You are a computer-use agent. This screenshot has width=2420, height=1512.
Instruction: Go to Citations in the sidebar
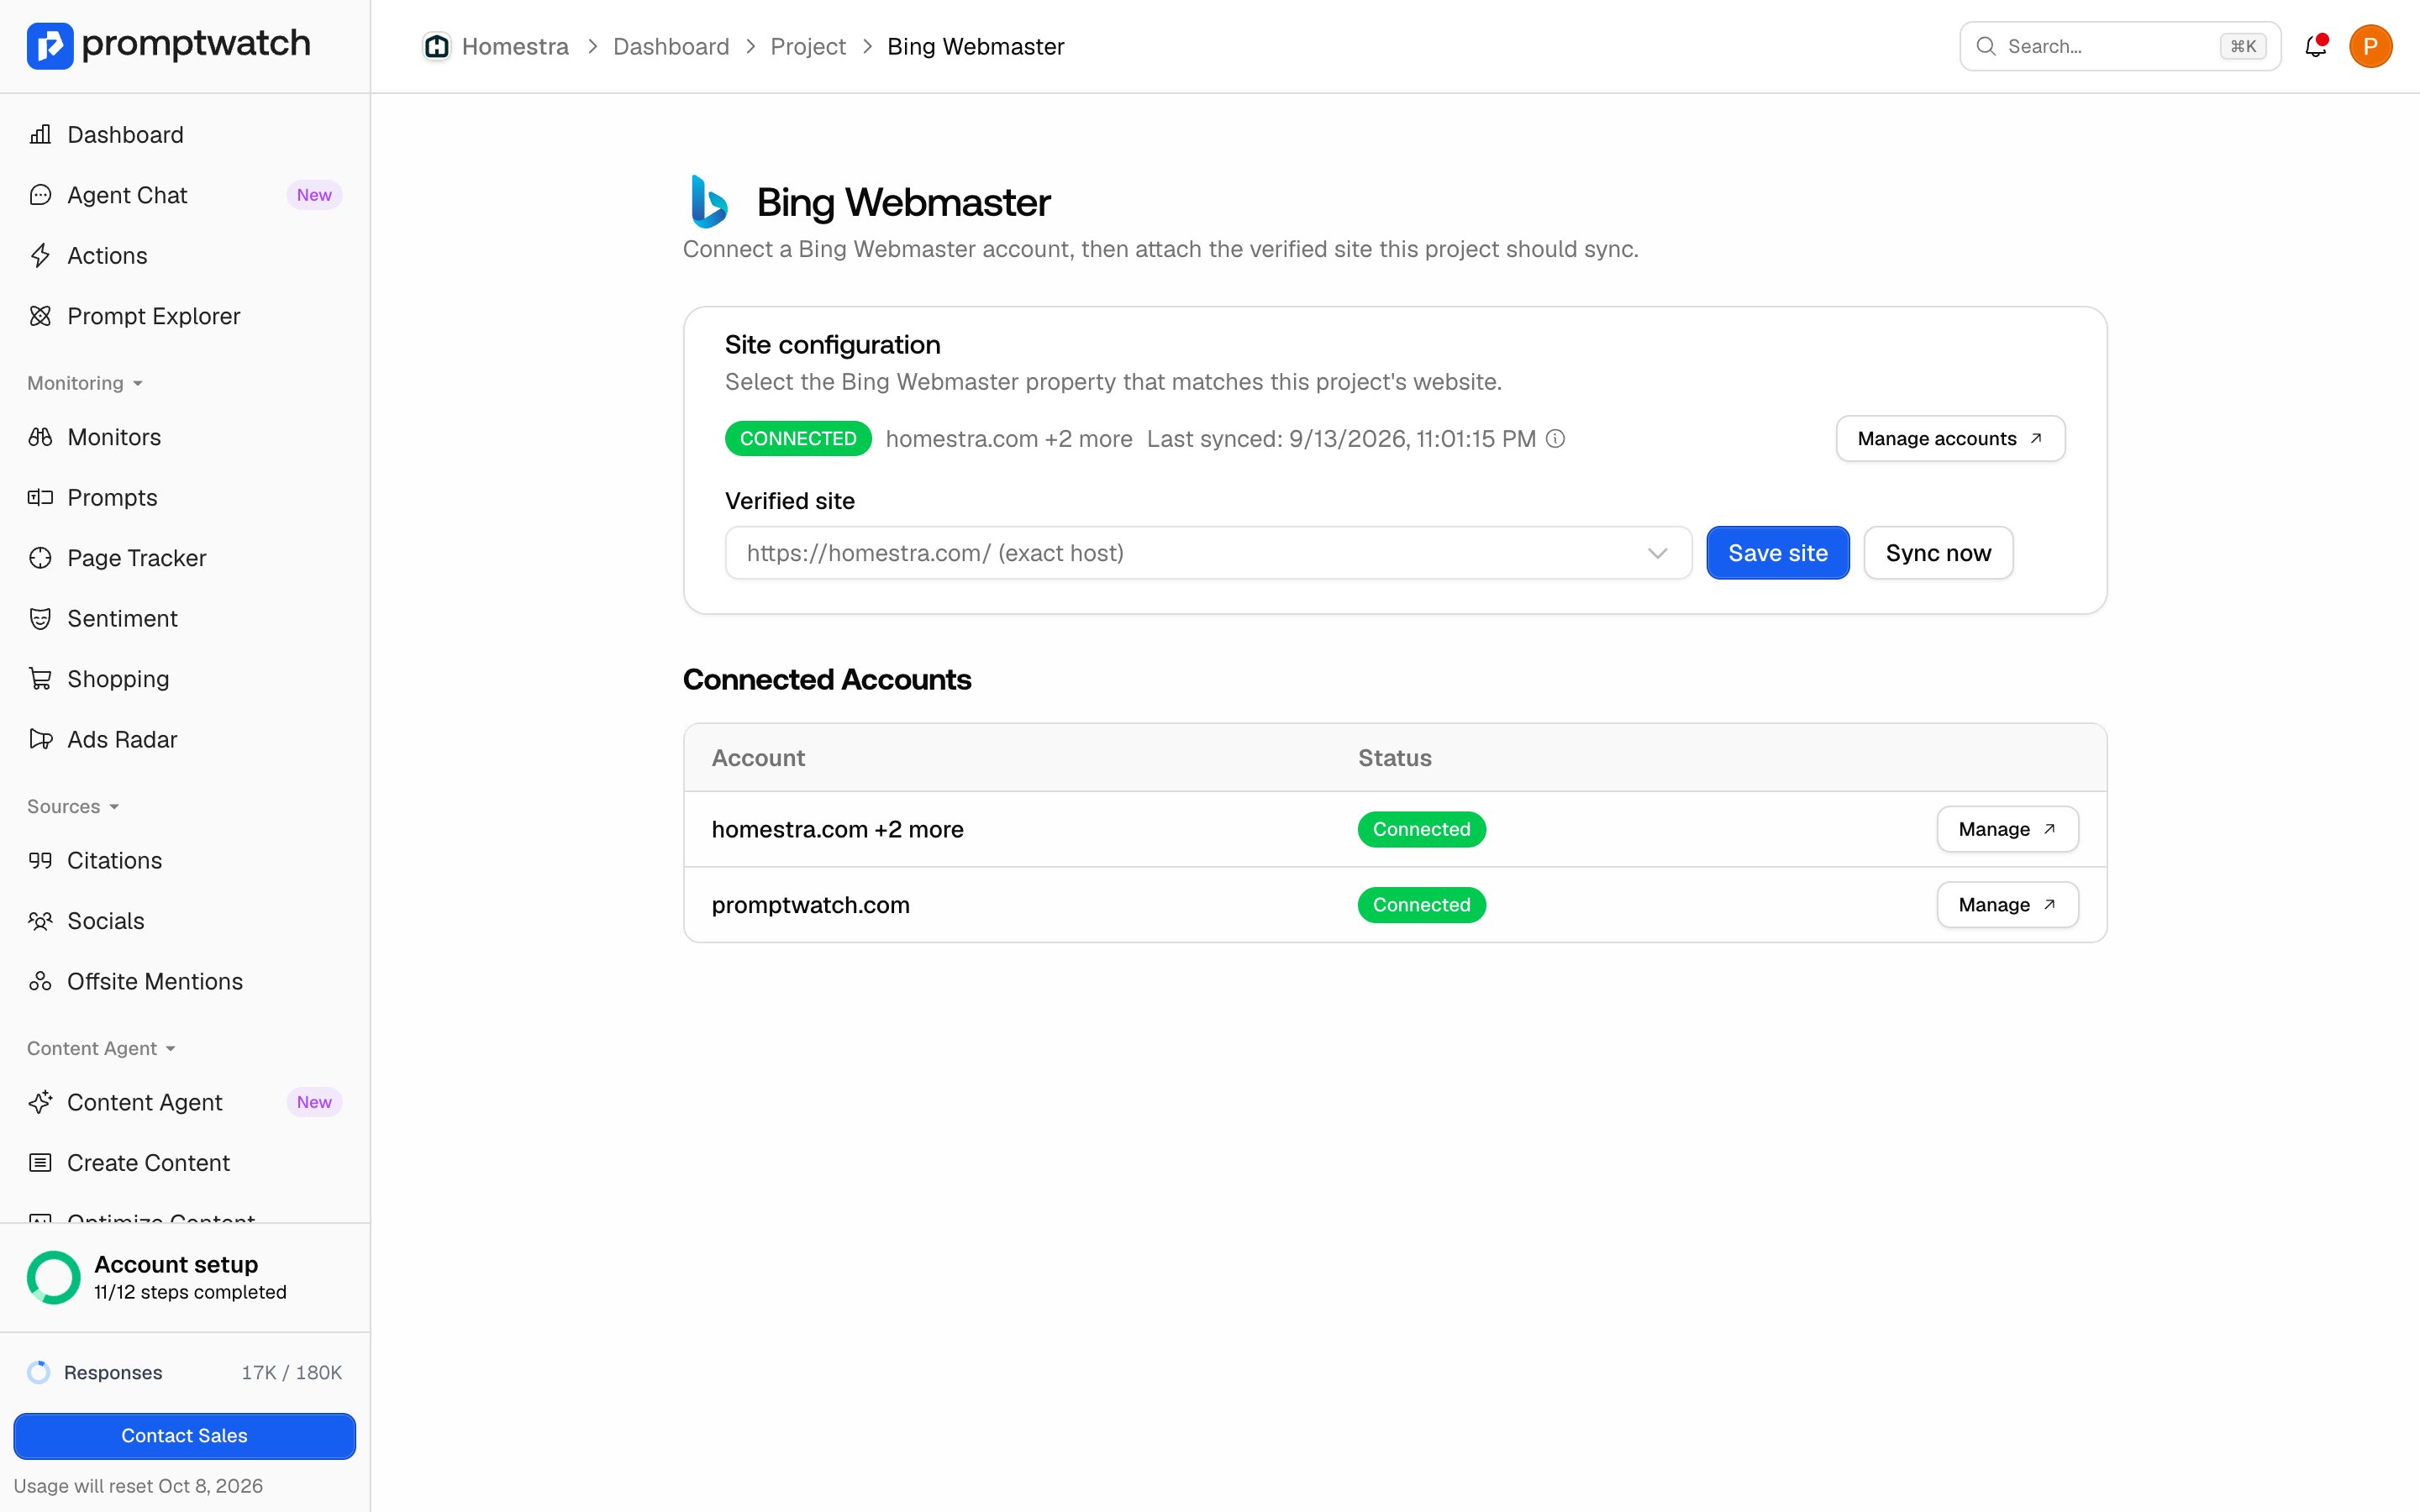(185, 861)
